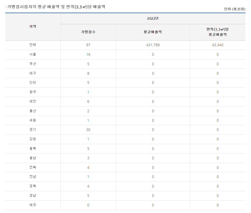Click the 서울 region label
Viewport: 251px width, 213px height.
pos(33,54)
